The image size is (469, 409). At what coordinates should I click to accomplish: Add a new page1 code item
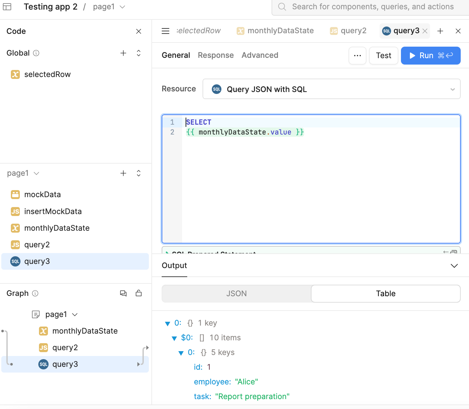[123, 173]
